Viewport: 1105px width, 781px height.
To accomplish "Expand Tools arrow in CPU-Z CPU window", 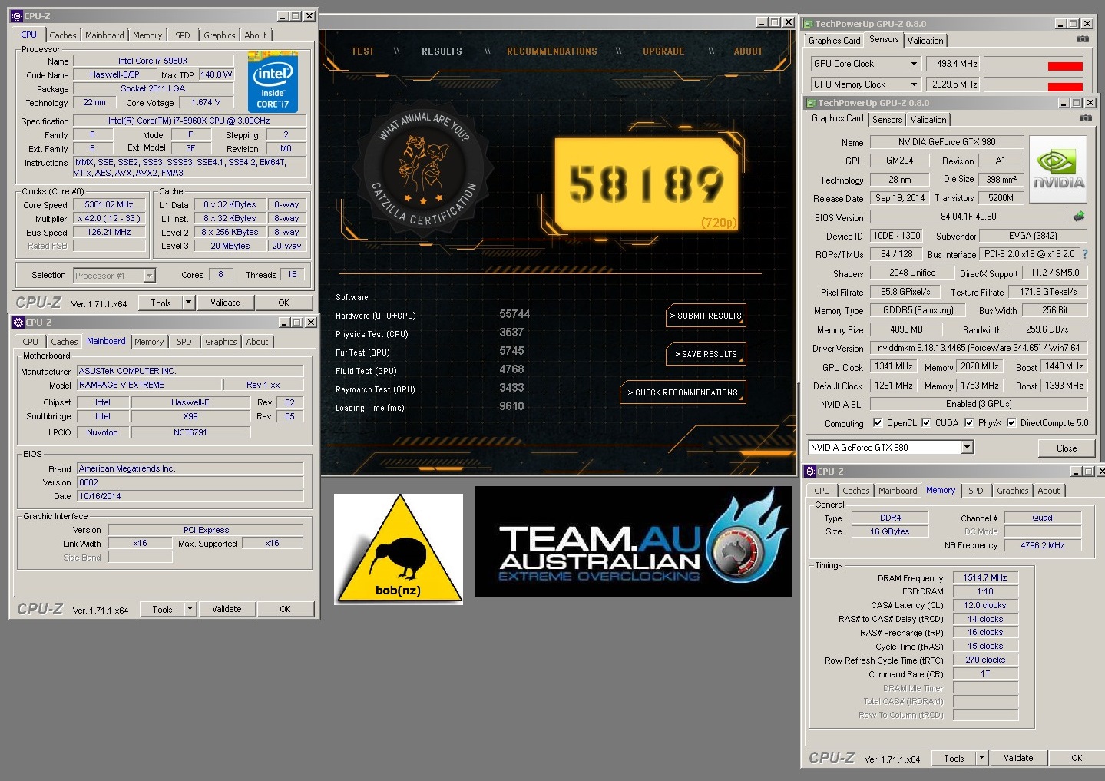I will point(188,303).
